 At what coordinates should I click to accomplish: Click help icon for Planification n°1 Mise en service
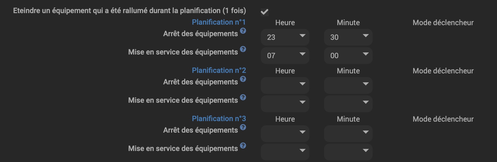tap(243, 49)
